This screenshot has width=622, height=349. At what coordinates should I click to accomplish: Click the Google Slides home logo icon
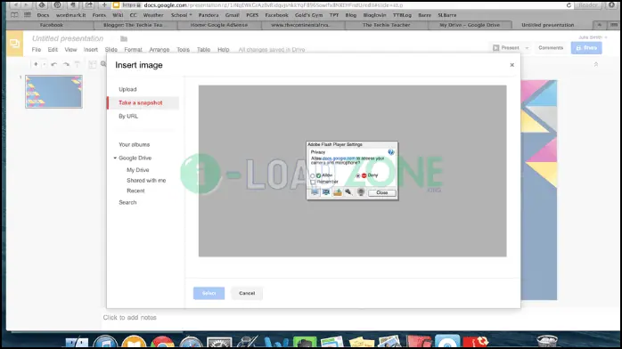tap(14, 44)
